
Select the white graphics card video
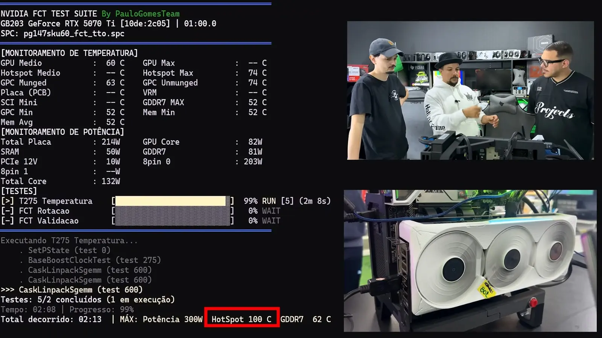470,261
